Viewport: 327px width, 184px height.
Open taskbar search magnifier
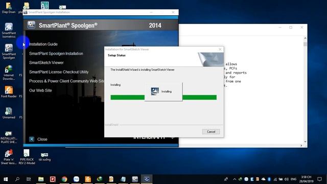pyautogui.click(x=17, y=179)
